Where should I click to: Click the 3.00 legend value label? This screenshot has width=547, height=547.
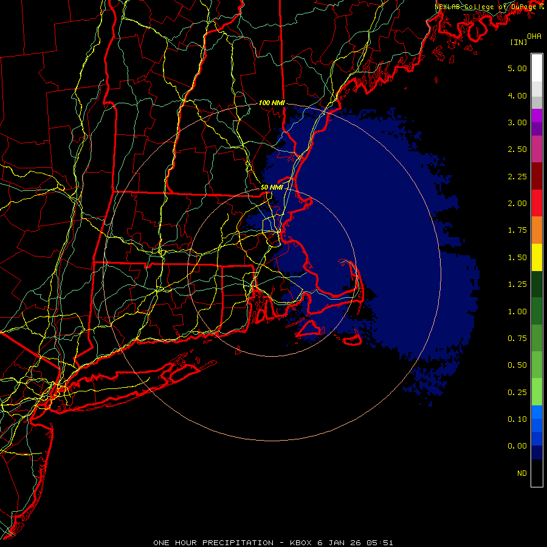click(517, 122)
